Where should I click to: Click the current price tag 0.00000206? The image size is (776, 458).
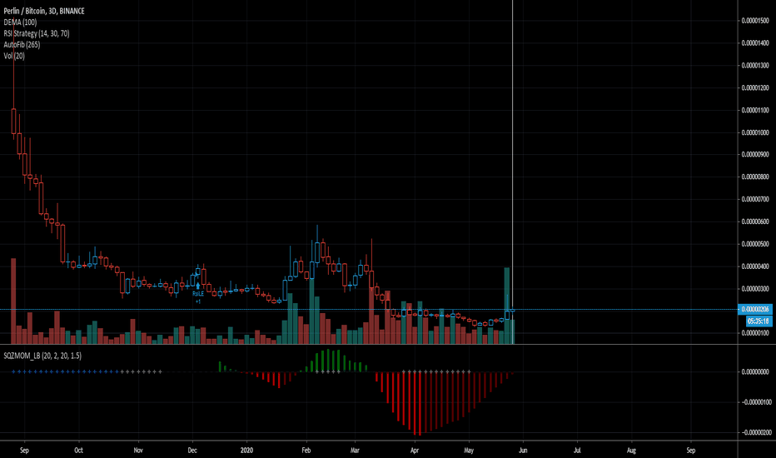754,309
